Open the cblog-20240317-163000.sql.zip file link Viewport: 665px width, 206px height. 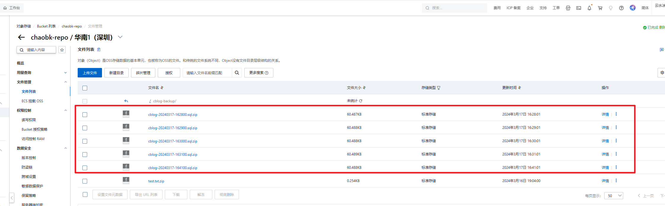coord(173,141)
